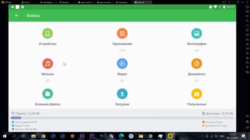
Task: Open Adobe Photoshop from the taskbar
Action: coord(102,136)
